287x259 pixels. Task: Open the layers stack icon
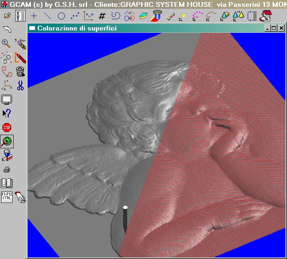[143, 16]
